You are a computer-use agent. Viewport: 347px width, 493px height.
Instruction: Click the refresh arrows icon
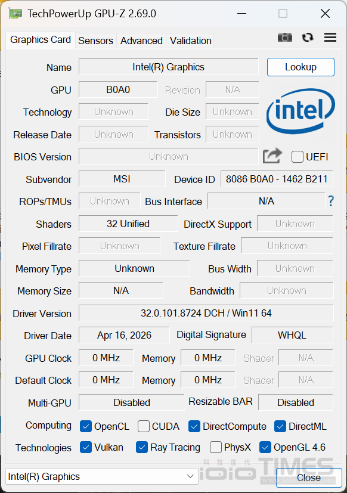pyautogui.click(x=308, y=38)
